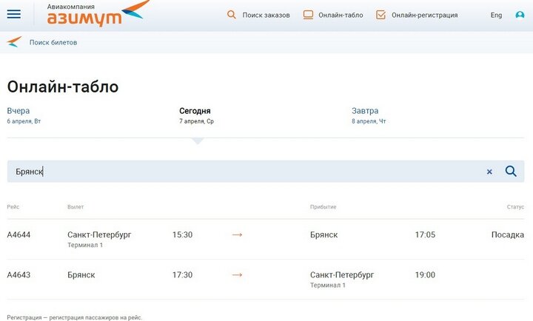Click the arrow in A4643 row
The image size is (533, 321).
(x=237, y=275)
